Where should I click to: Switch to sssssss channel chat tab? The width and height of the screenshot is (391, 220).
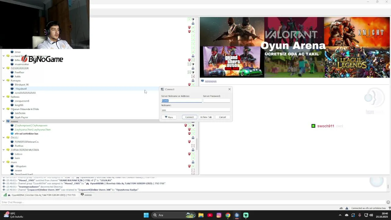(x=86, y=195)
